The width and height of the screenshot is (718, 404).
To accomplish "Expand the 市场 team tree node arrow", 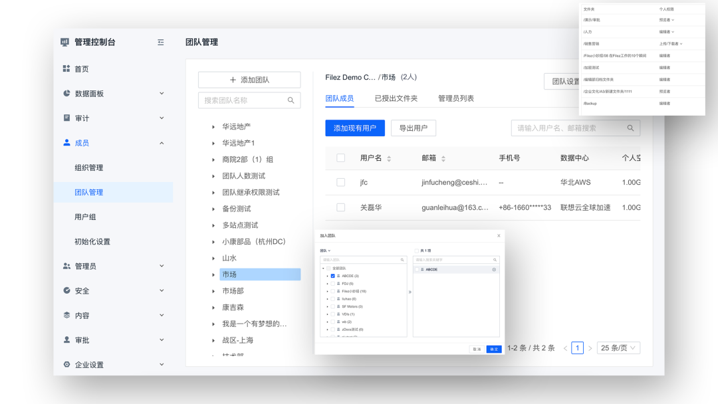I will [213, 275].
